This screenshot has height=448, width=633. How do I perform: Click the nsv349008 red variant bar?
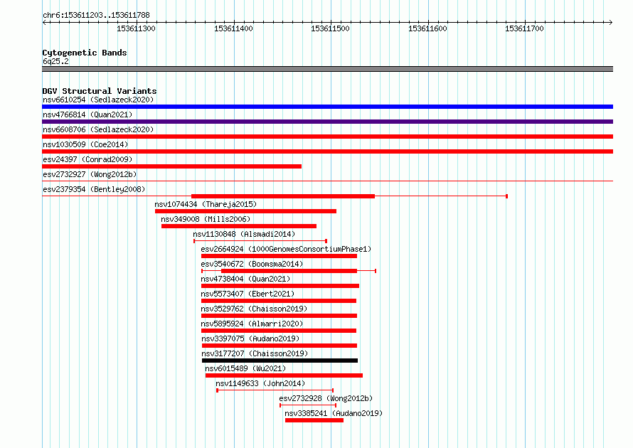click(x=239, y=226)
